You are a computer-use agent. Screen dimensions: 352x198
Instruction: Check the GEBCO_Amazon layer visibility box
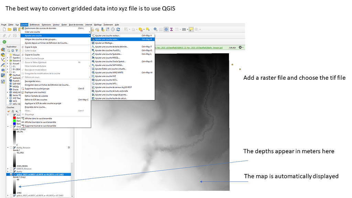(11, 169)
